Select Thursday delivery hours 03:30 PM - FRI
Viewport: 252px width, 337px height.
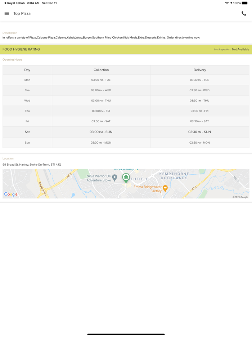pos(200,111)
